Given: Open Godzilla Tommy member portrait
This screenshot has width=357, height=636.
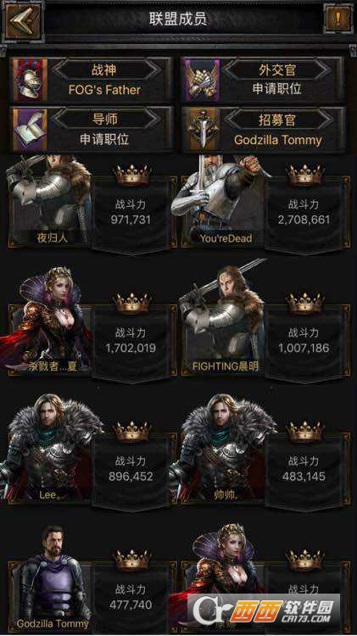Looking at the screenshot, I should pos(51,578).
